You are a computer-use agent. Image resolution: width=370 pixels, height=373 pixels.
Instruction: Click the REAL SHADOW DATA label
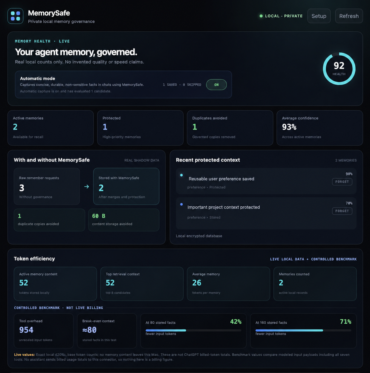(x=142, y=160)
